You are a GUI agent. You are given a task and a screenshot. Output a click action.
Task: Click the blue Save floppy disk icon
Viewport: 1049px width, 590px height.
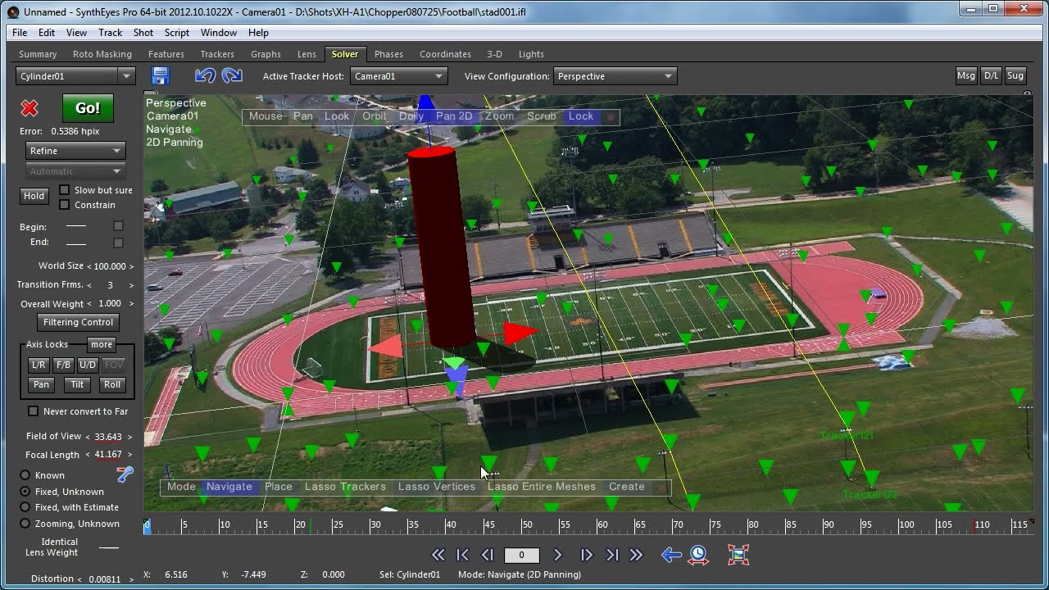click(161, 76)
